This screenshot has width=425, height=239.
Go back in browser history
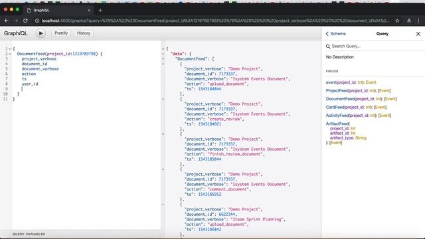tap(7, 21)
